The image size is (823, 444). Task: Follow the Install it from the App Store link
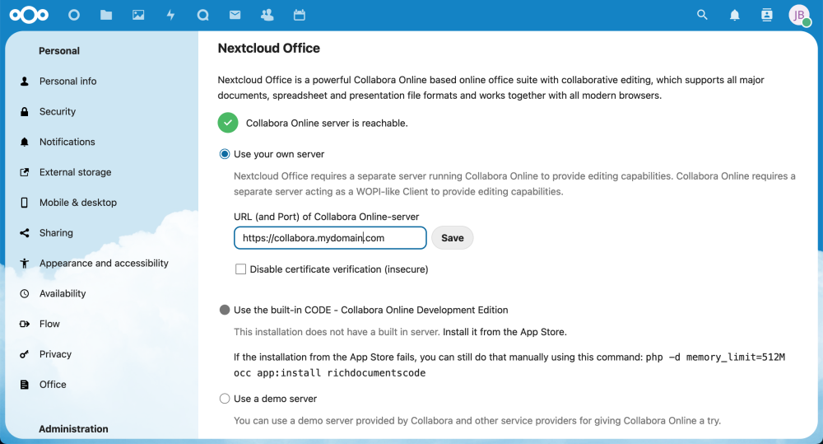click(504, 332)
